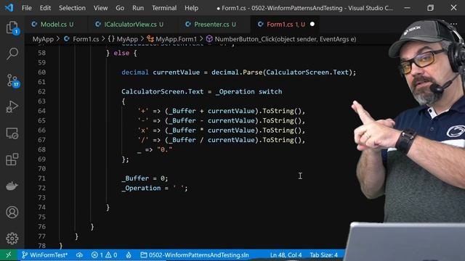Viewport: 465px width, 261px height.
Task: Open the Help menu
Action: click(x=191, y=8)
